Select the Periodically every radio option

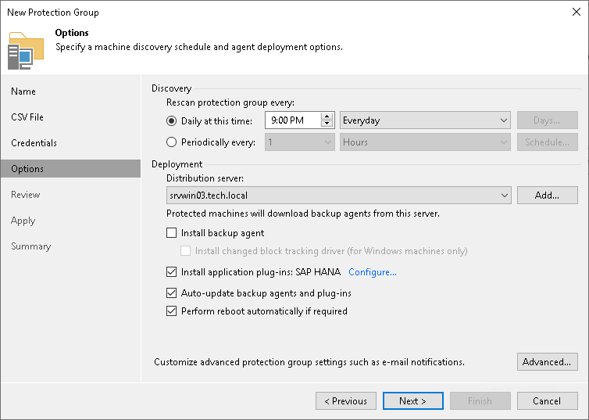(171, 142)
